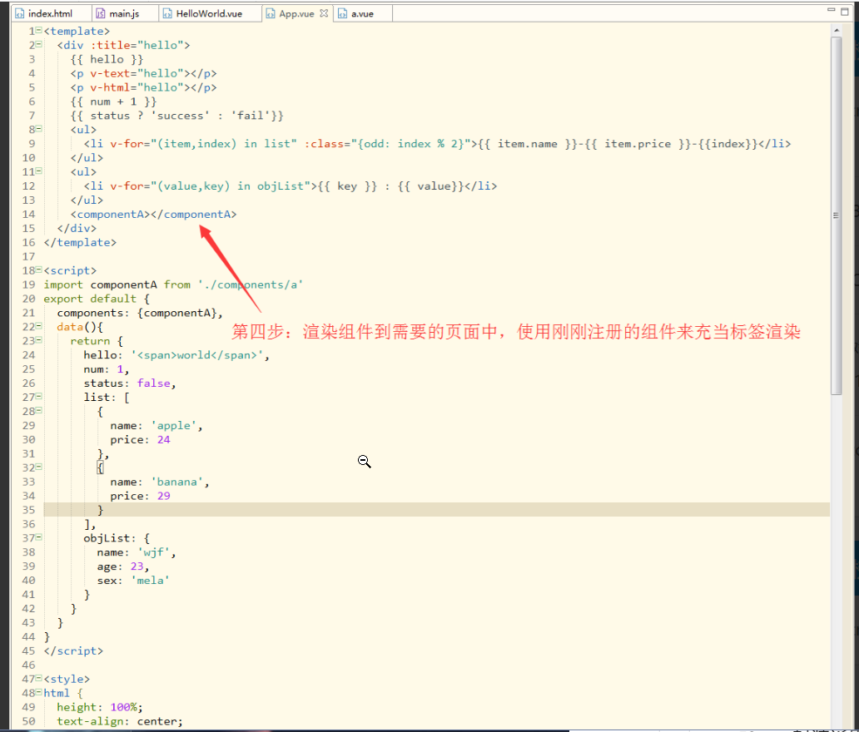Click the 'status: false,' line
The image size is (859, 732).
pyautogui.click(x=130, y=383)
